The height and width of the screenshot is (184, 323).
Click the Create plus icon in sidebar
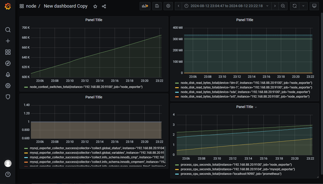pyautogui.click(x=8, y=41)
